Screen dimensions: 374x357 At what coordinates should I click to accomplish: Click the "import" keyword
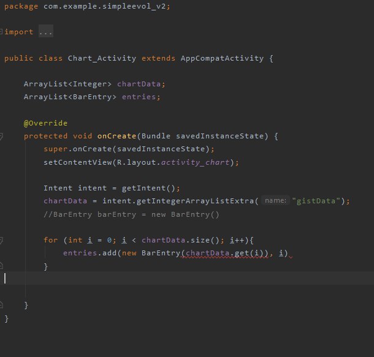click(18, 32)
